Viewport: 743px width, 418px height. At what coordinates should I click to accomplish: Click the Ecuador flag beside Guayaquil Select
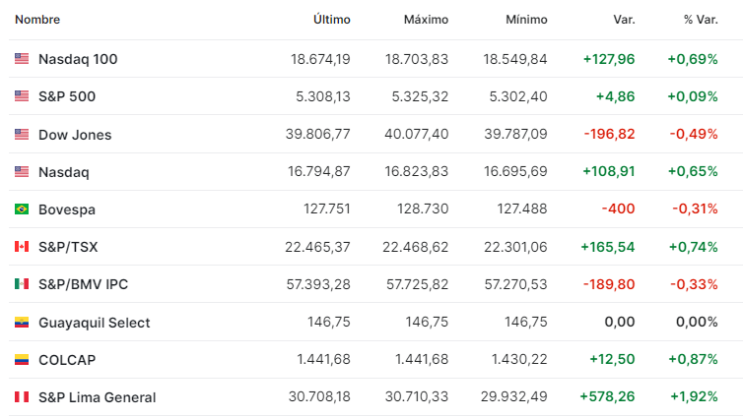[x=22, y=322]
